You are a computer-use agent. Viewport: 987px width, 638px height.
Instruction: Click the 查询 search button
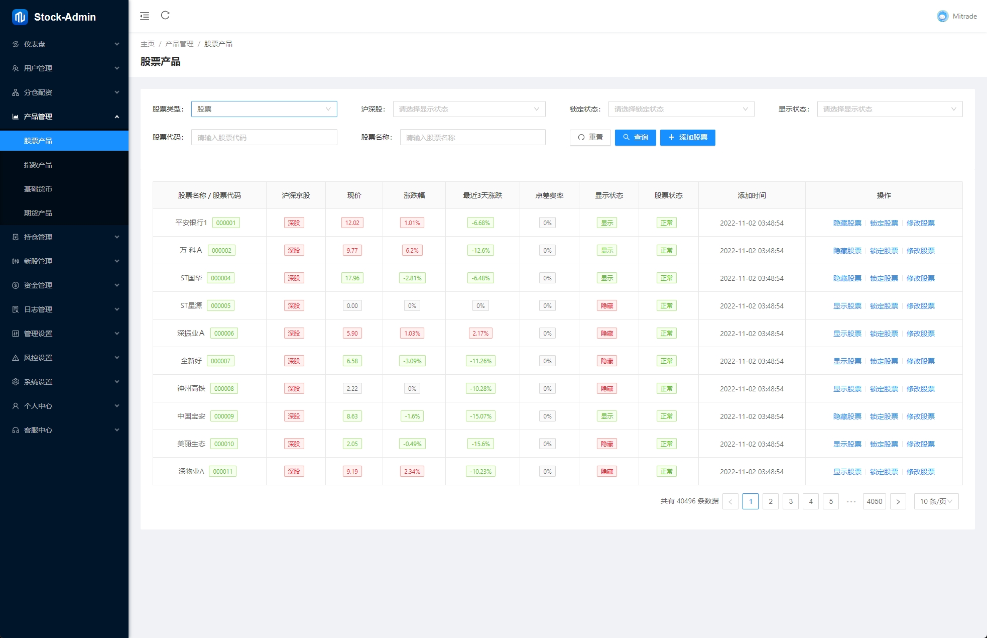pyautogui.click(x=635, y=137)
